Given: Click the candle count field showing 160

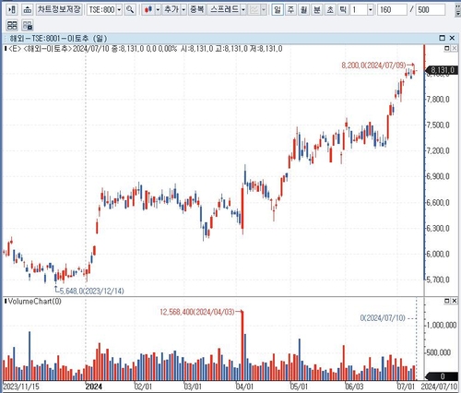Looking at the screenshot, I should [x=392, y=10].
